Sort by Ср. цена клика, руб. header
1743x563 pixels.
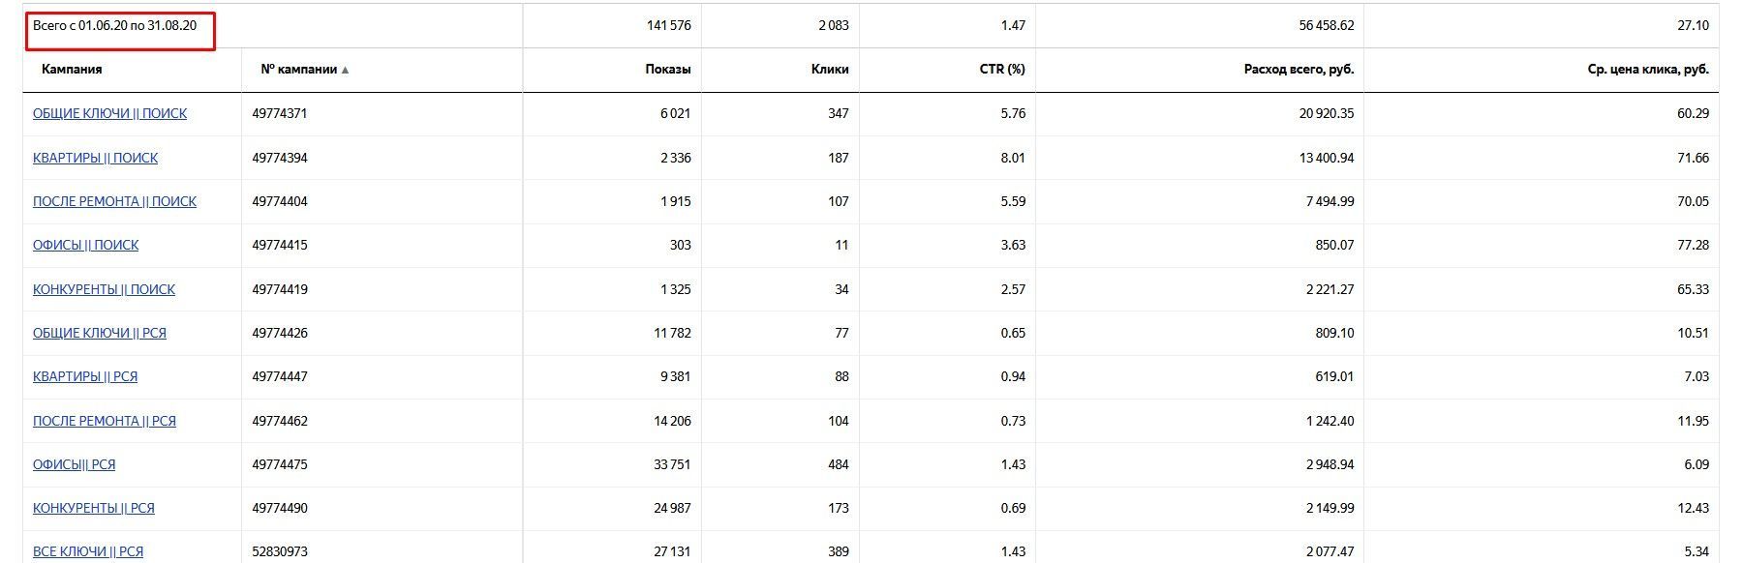pos(1648,70)
